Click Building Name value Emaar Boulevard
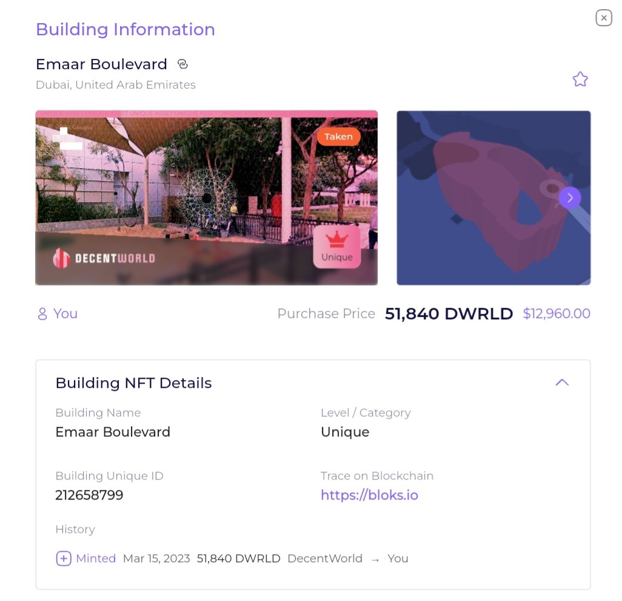This screenshot has width=622, height=601. click(113, 432)
